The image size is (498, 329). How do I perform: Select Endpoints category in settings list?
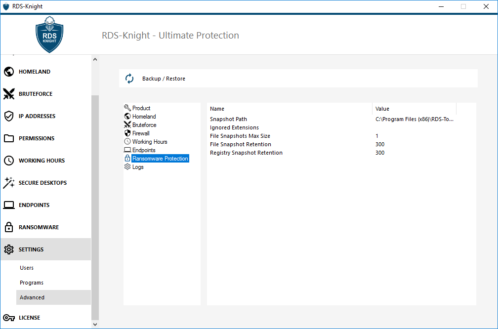click(144, 150)
